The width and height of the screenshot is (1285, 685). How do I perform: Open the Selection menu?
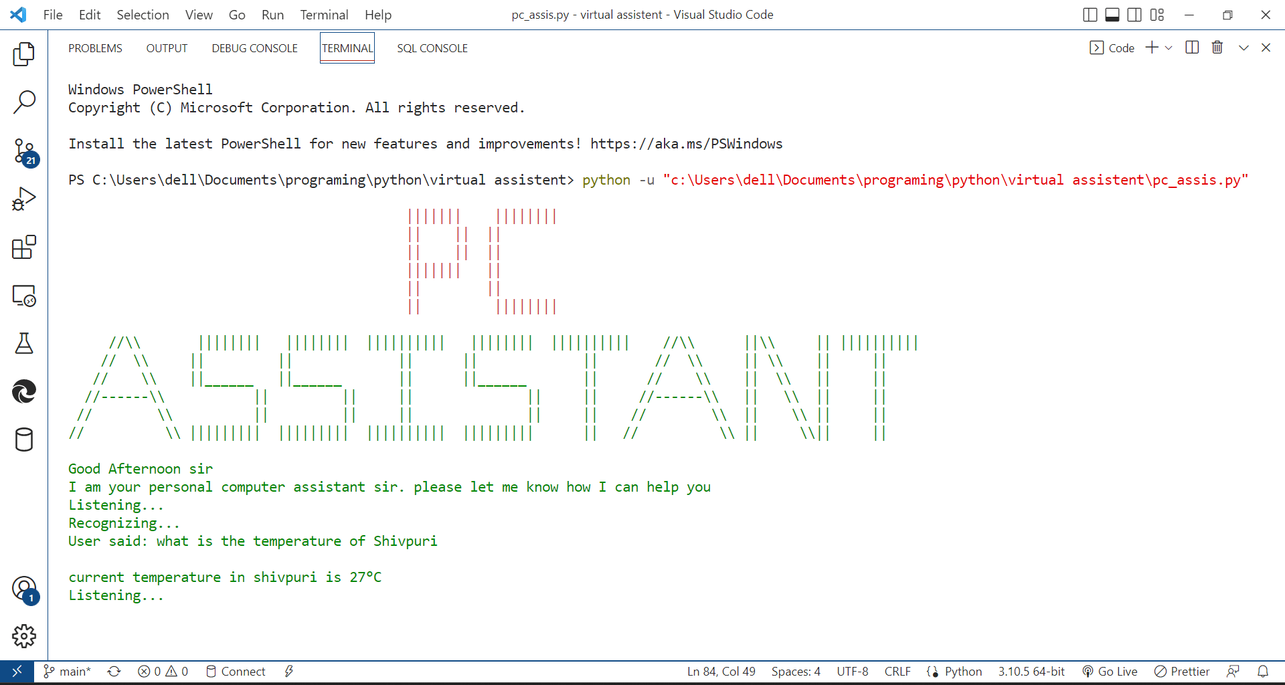coord(143,15)
